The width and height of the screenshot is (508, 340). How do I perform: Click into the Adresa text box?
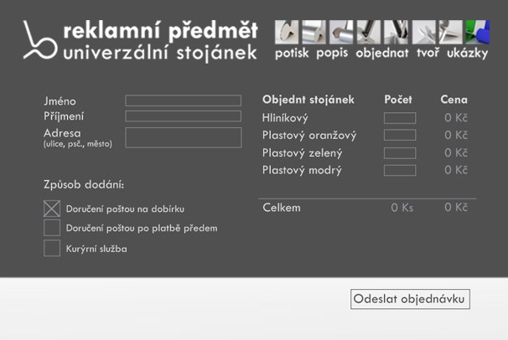click(183, 137)
